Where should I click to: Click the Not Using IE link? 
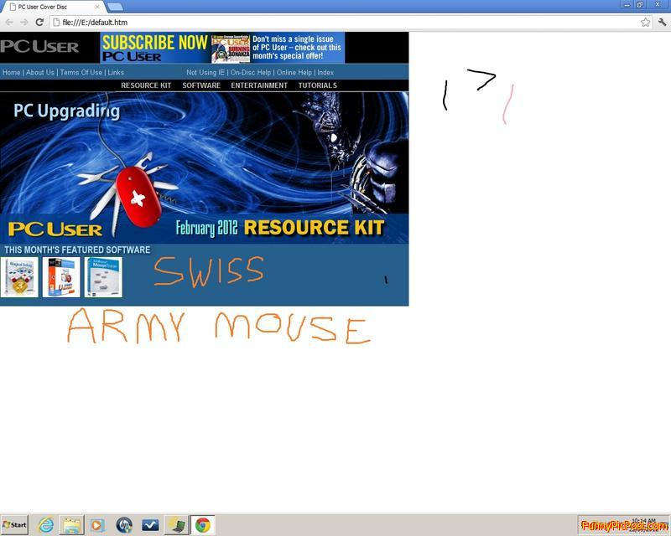tap(205, 72)
